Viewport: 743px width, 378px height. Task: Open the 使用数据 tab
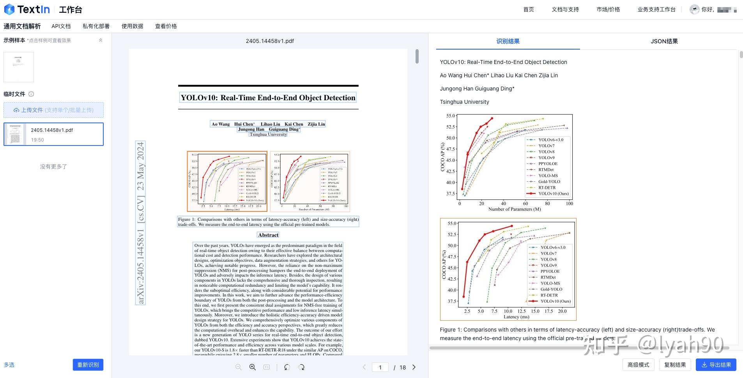click(133, 26)
